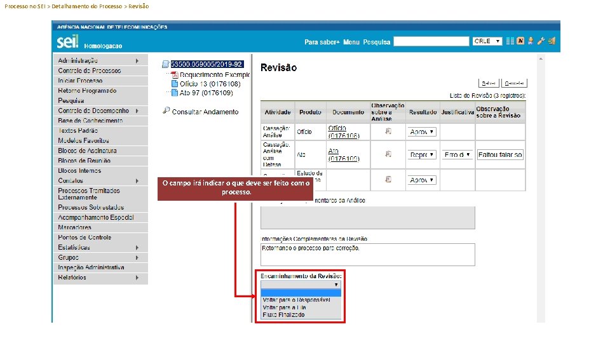Select "Fluxo Finalizado" option
The image size is (610, 343).
click(x=301, y=314)
